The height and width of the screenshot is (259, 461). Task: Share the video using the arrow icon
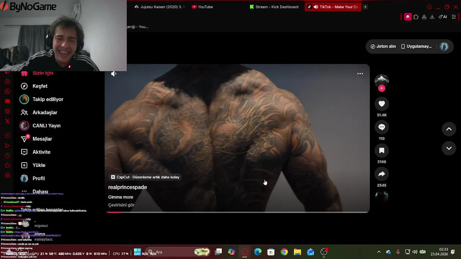[382, 174]
